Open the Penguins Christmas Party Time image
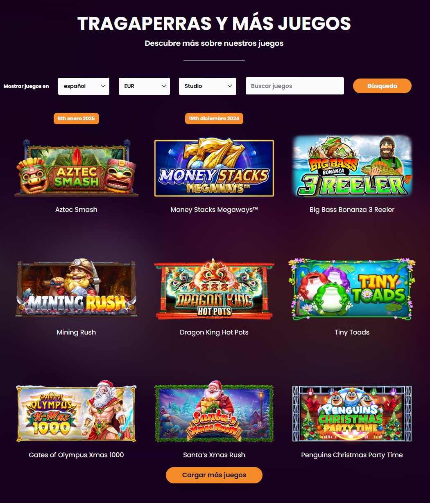Screen dimensions: 430x503 (x=352, y=413)
